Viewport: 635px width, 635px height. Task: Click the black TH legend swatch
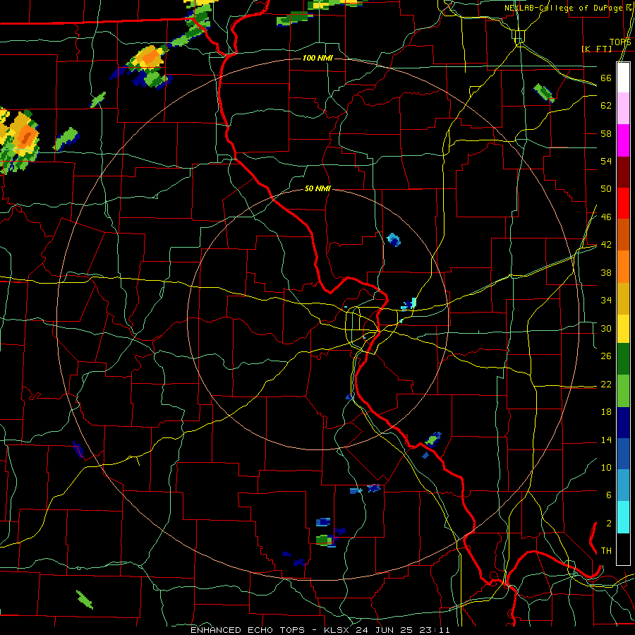(x=623, y=549)
